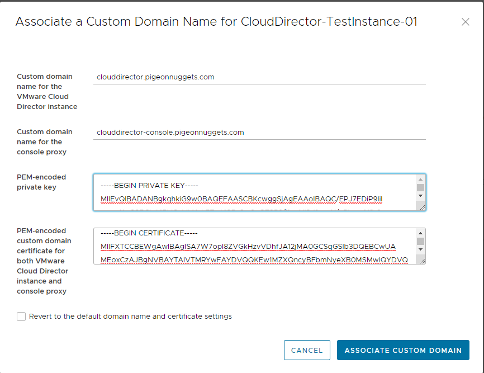Click the scroll-up arrow on private key box
Screen dimensions: 484x373
421,178
